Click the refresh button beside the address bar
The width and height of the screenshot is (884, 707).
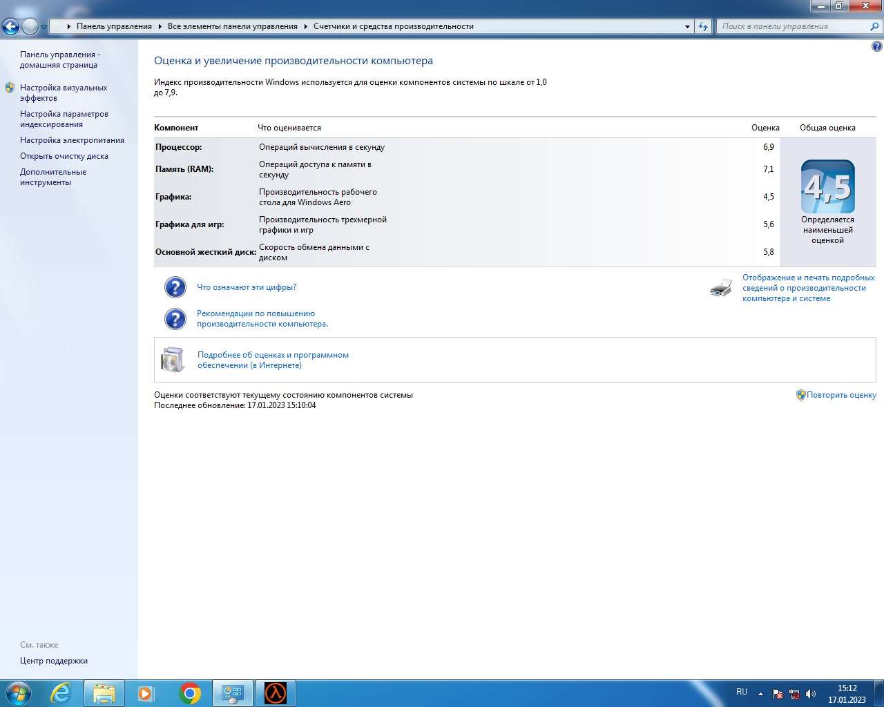coord(703,26)
